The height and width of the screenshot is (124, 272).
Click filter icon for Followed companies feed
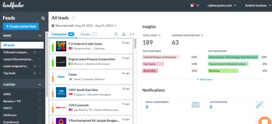[40, 52]
